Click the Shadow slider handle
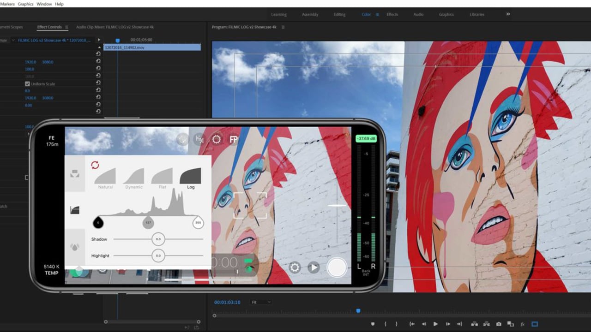Image resolution: width=591 pixels, height=332 pixels. click(158, 239)
